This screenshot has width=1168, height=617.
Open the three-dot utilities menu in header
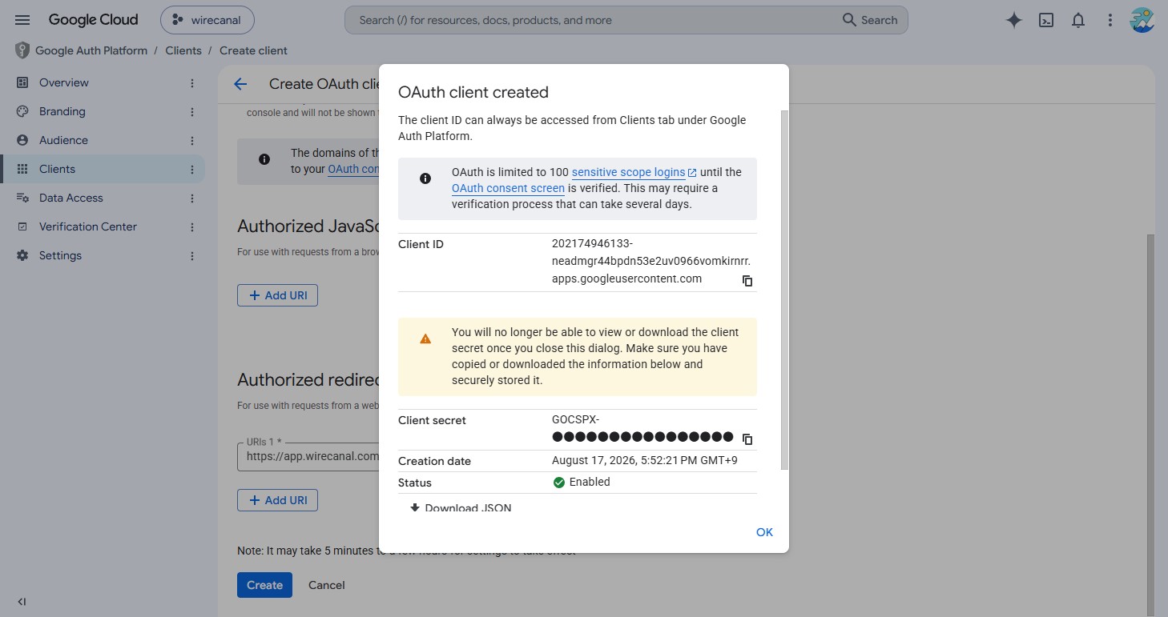[x=1110, y=21]
